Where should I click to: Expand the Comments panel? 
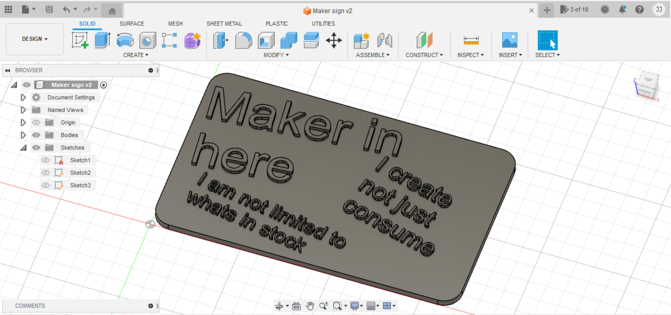[x=151, y=306]
